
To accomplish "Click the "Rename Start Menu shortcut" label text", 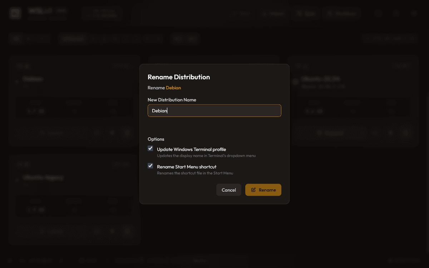I will [187, 167].
